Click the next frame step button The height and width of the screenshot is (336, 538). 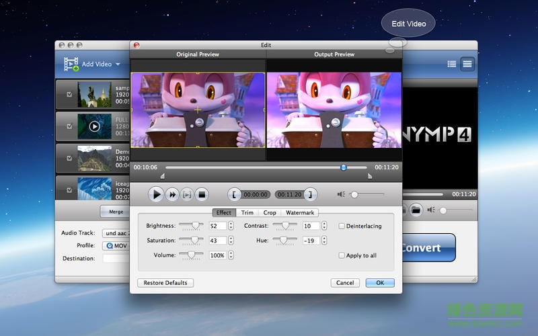tap(187, 194)
